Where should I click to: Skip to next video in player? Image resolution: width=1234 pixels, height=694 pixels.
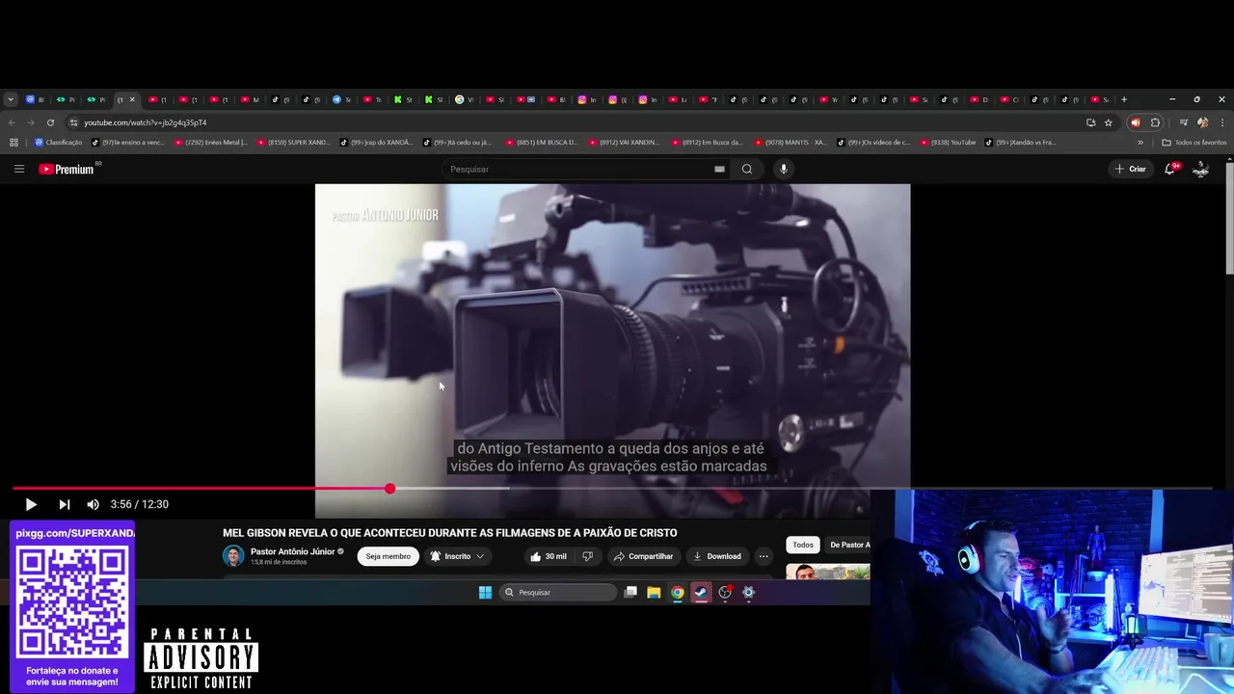click(x=64, y=504)
